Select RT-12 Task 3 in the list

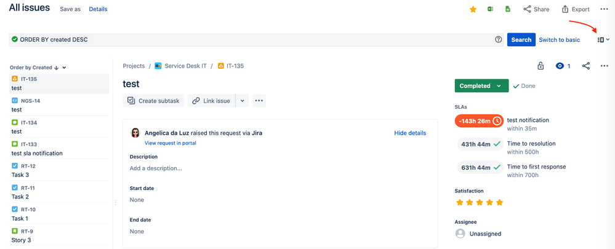tap(59, 170)
